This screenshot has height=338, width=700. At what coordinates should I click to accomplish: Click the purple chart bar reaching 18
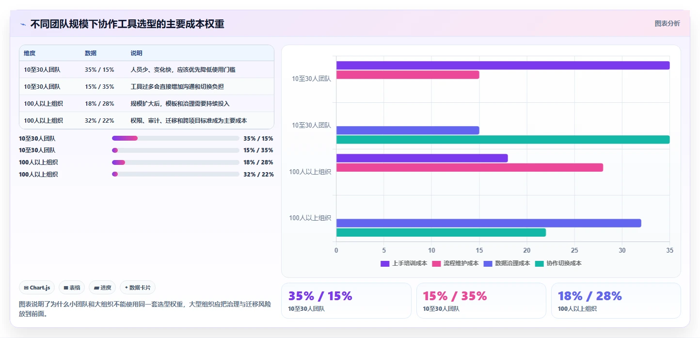(422, 158)
